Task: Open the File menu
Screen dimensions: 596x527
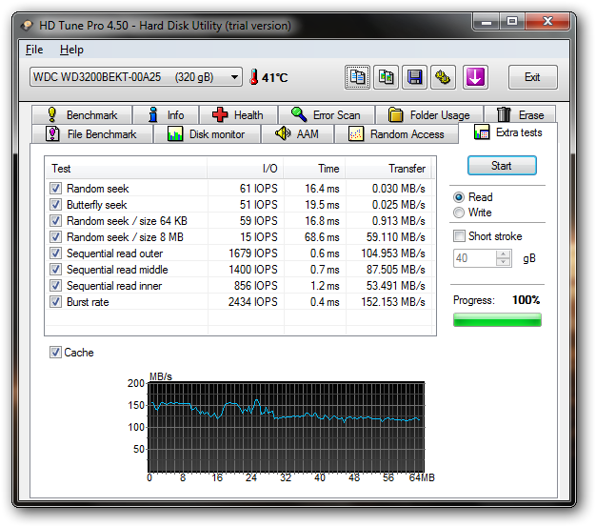Action: click(34, 50)
